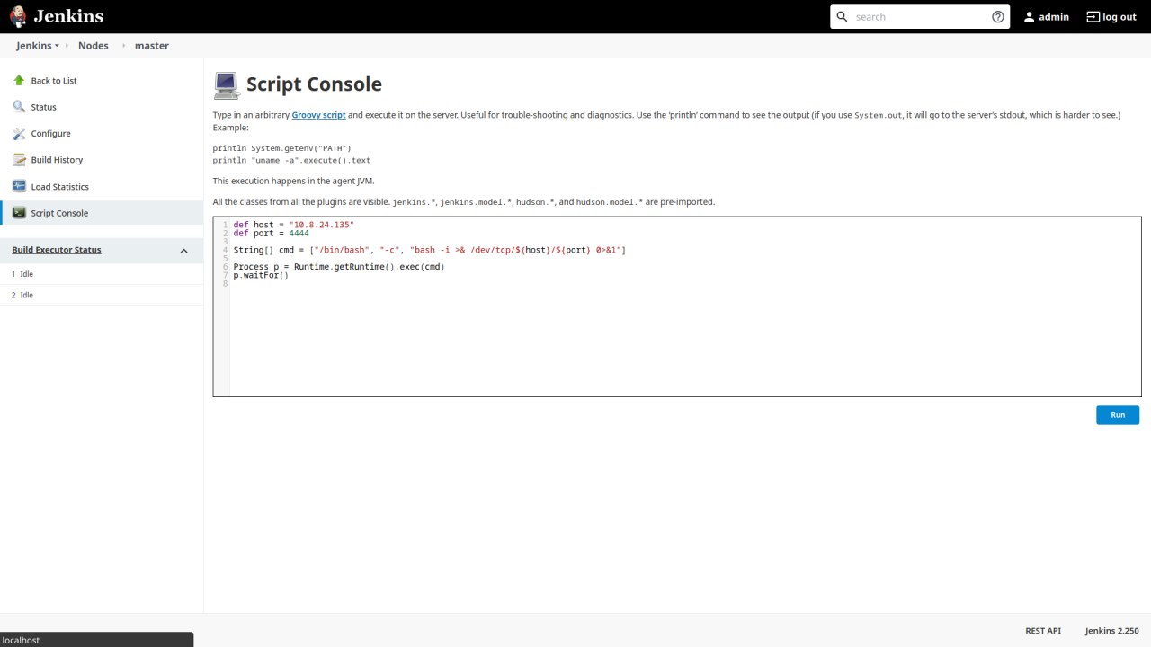Click the p.waitFor() line
This screenshot has width=1151, height=647.
coord(261,275)
